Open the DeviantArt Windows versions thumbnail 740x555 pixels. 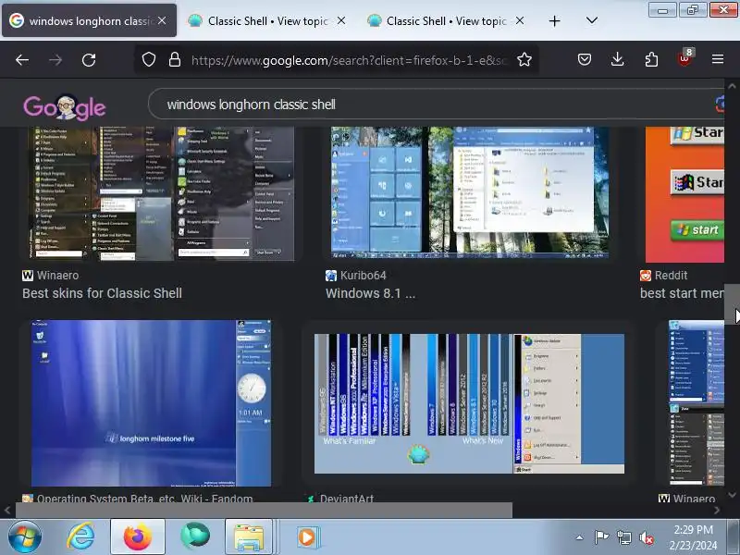pos(469,403)
